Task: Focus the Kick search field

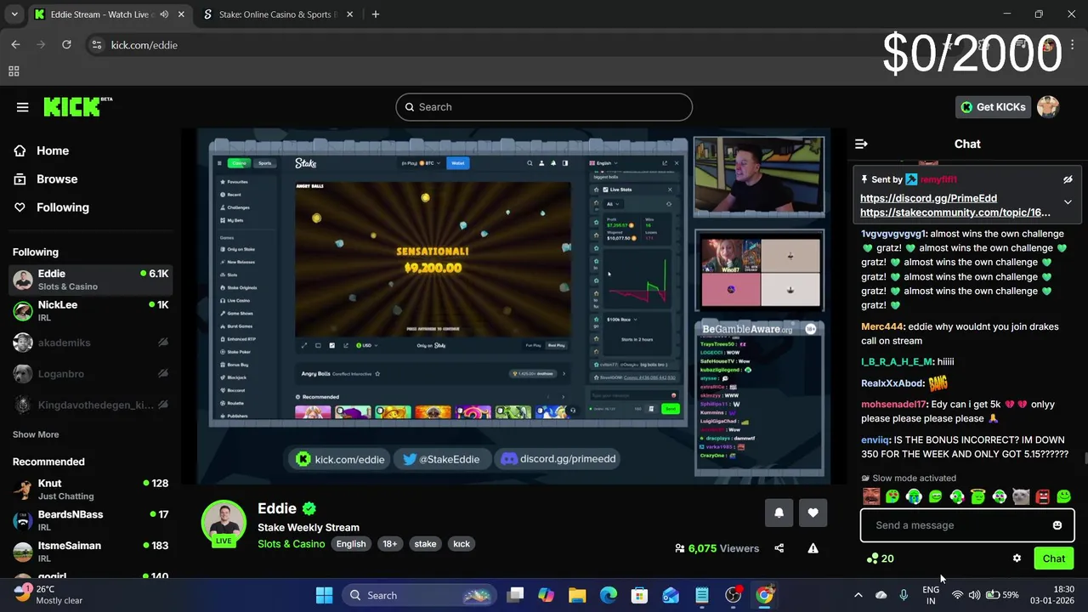Action: pos(544,107)
